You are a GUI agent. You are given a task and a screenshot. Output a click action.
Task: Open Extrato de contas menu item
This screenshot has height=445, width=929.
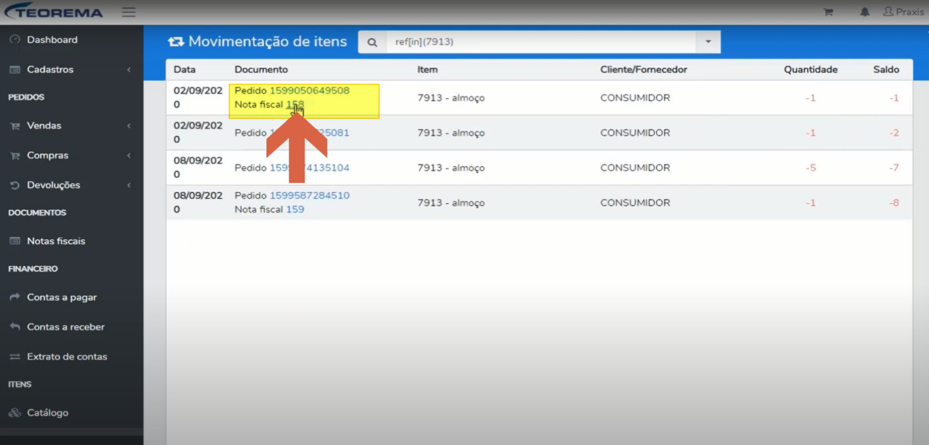pyautogui.click(x=67, y=357)
